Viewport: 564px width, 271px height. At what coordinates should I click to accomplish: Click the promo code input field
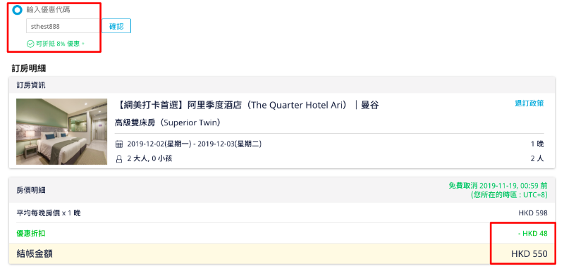[63, 26]
